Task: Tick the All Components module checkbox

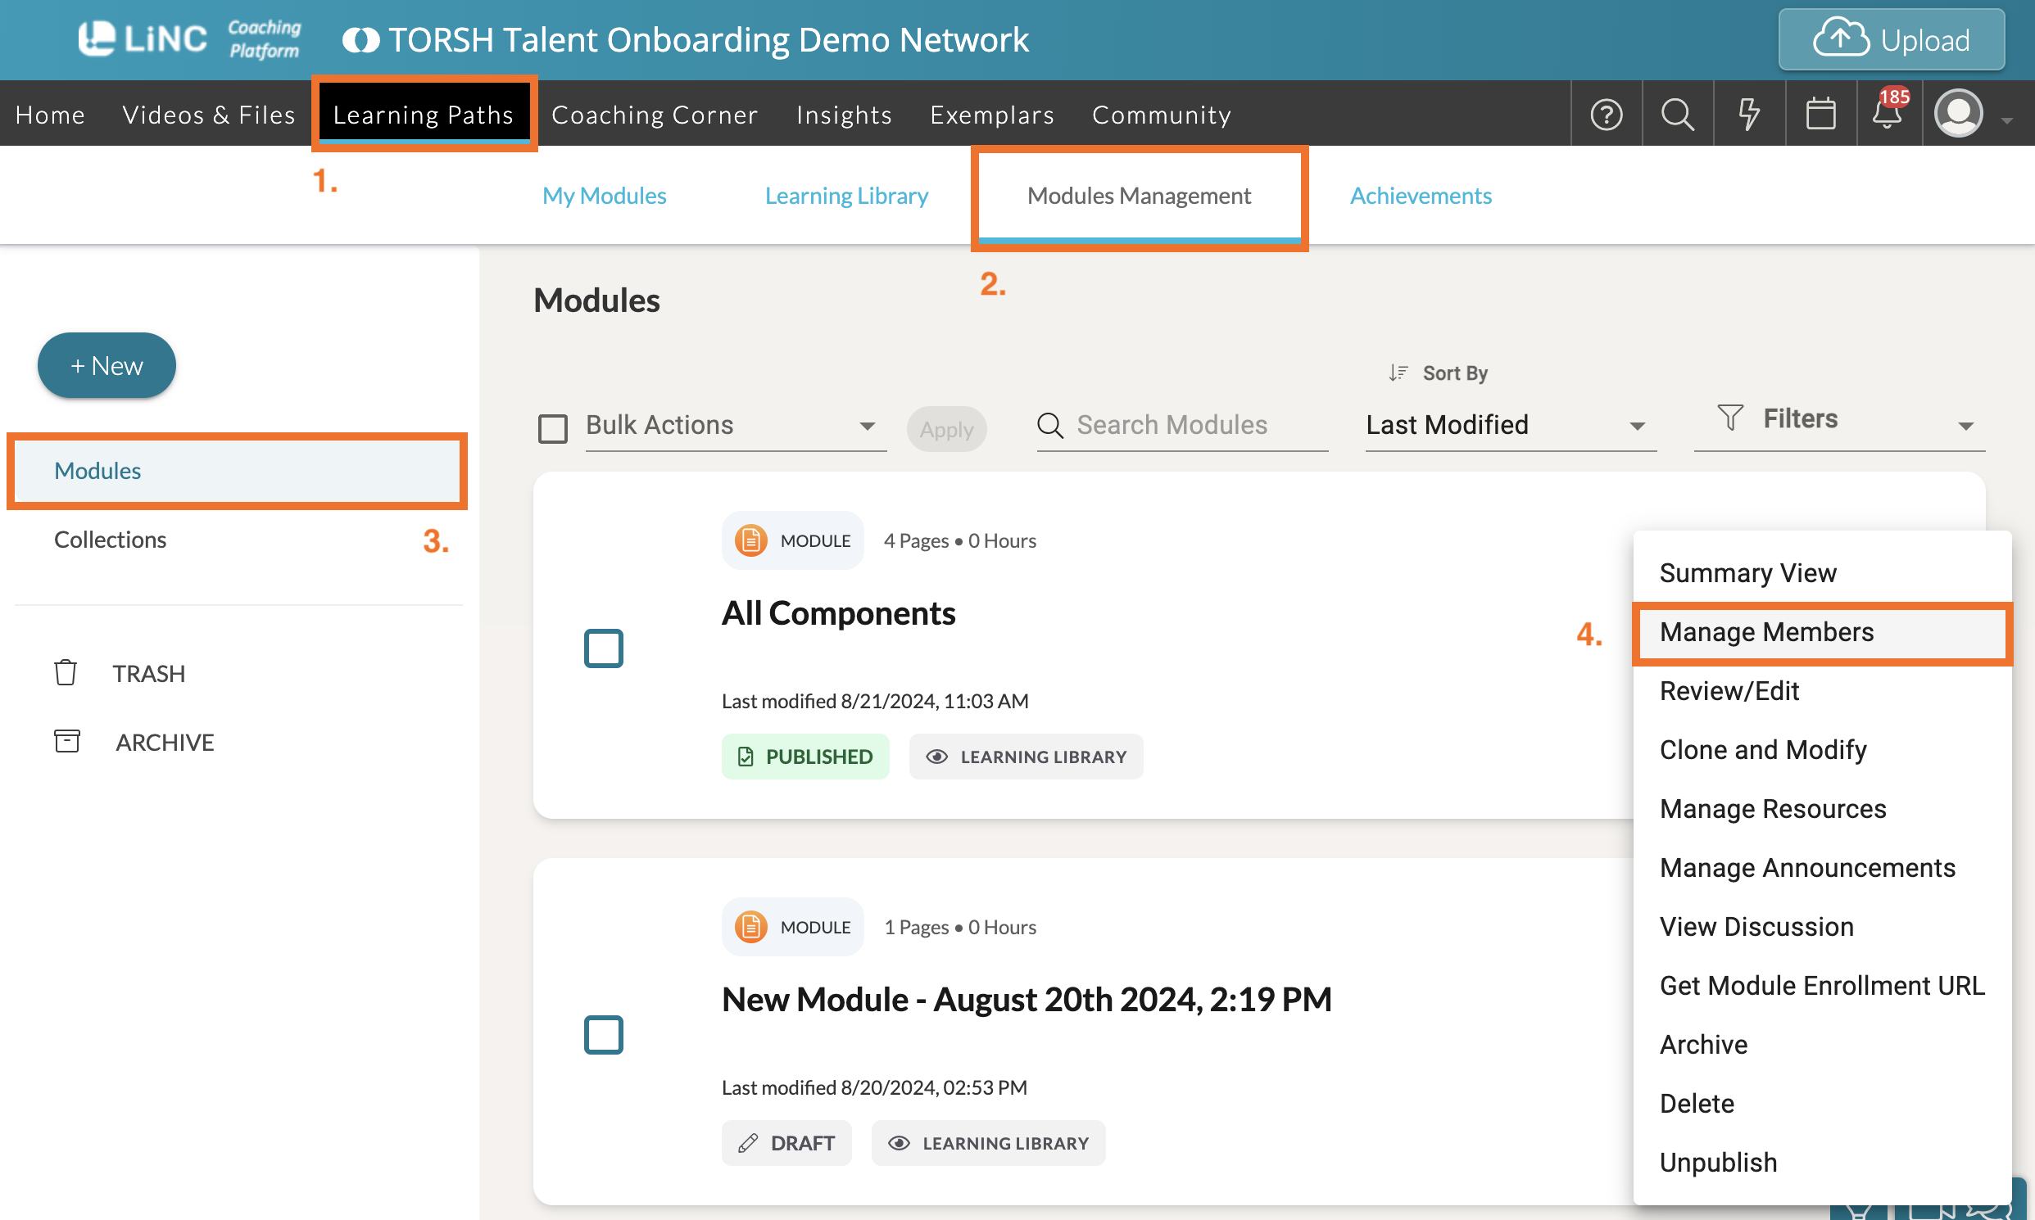Action: [x=603, y=648]
